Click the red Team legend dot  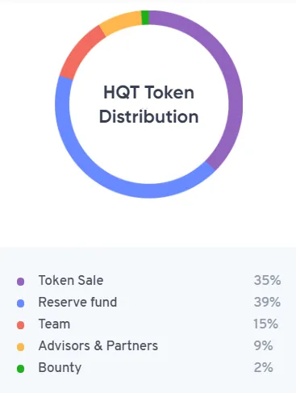pos(21,325)
